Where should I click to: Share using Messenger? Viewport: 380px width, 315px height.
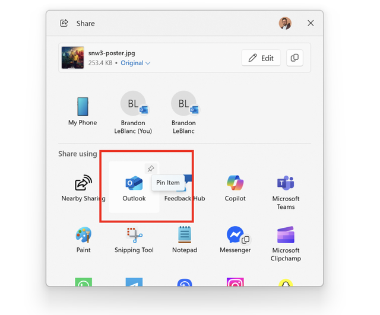(235, 240)
